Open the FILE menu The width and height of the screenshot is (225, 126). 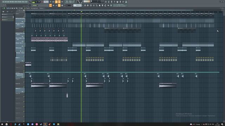[x=4, y=2]
